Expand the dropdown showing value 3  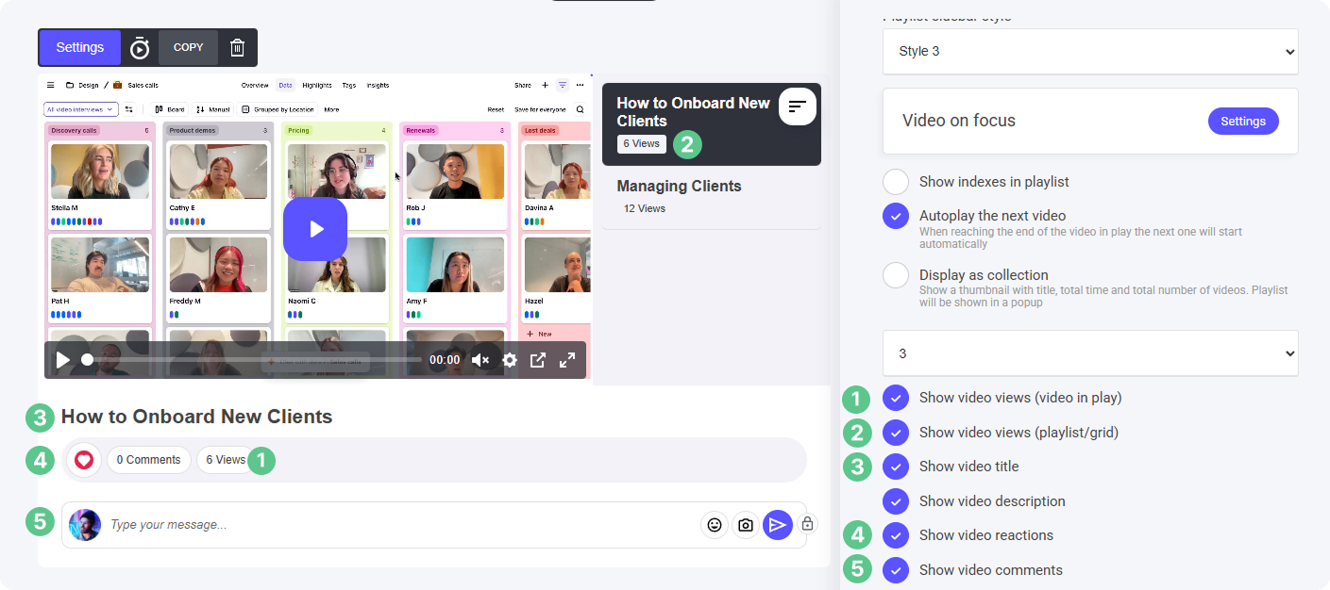[1090, 353]
